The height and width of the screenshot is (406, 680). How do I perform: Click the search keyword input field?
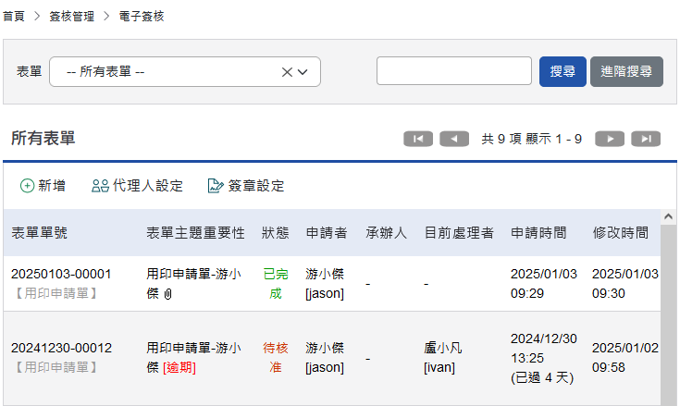click(x=454, y=70)
